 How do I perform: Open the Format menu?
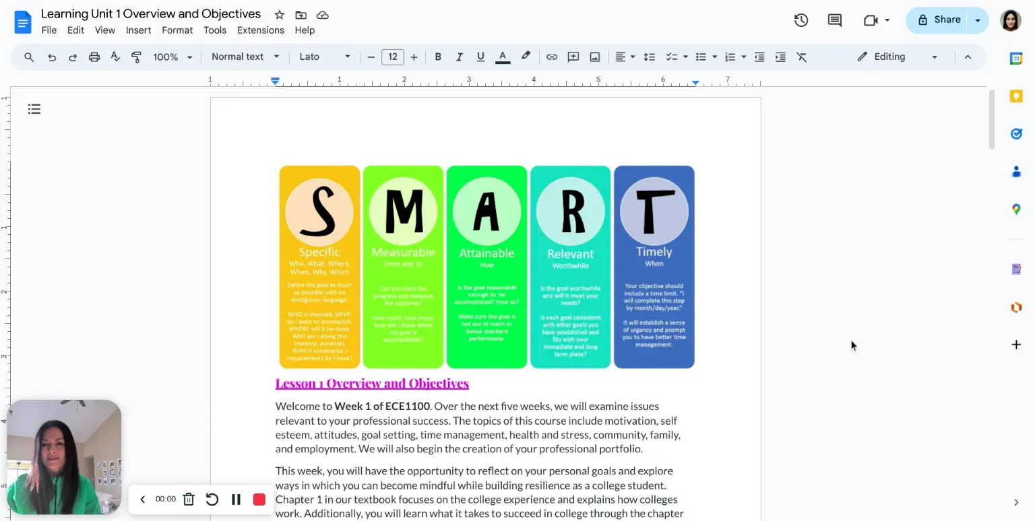coord(177,30)
